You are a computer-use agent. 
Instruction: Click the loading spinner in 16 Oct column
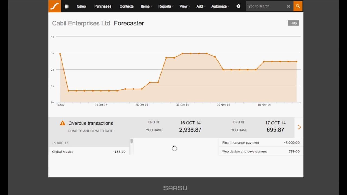[175, 148]
